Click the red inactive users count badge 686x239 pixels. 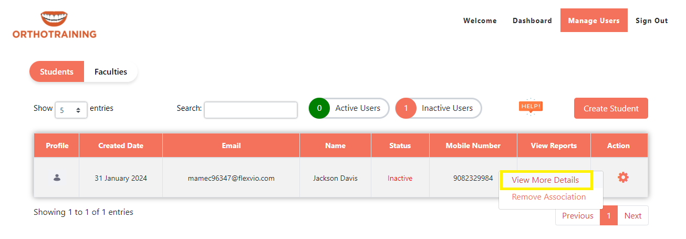(x=406, y=108)
